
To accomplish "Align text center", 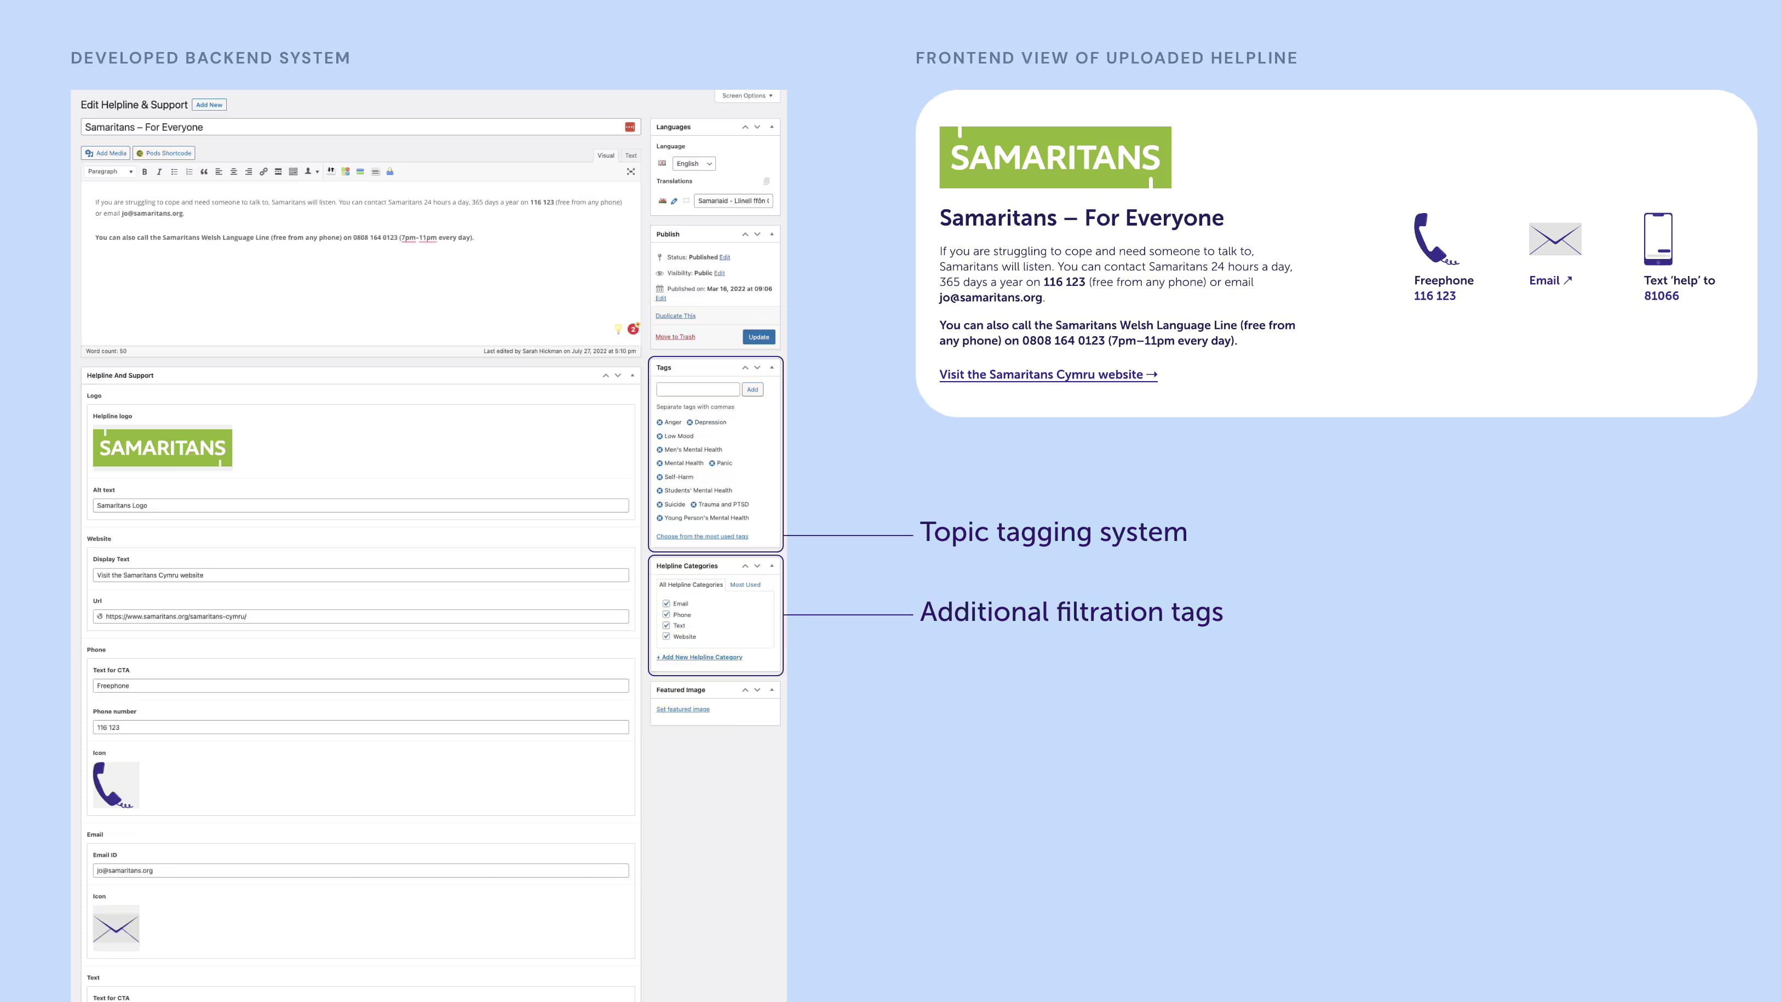I will click(x=234, y=171).
